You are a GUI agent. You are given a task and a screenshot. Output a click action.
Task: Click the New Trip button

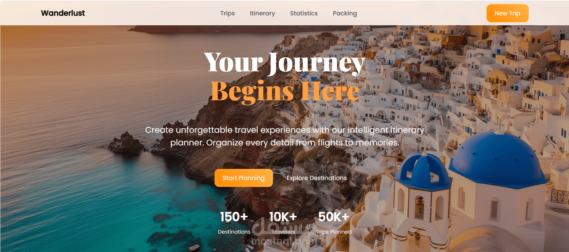pyautogui.click(x=507, y=13)
